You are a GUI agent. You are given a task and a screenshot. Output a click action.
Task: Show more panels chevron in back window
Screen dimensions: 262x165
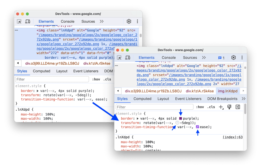[x=102, y=21]
